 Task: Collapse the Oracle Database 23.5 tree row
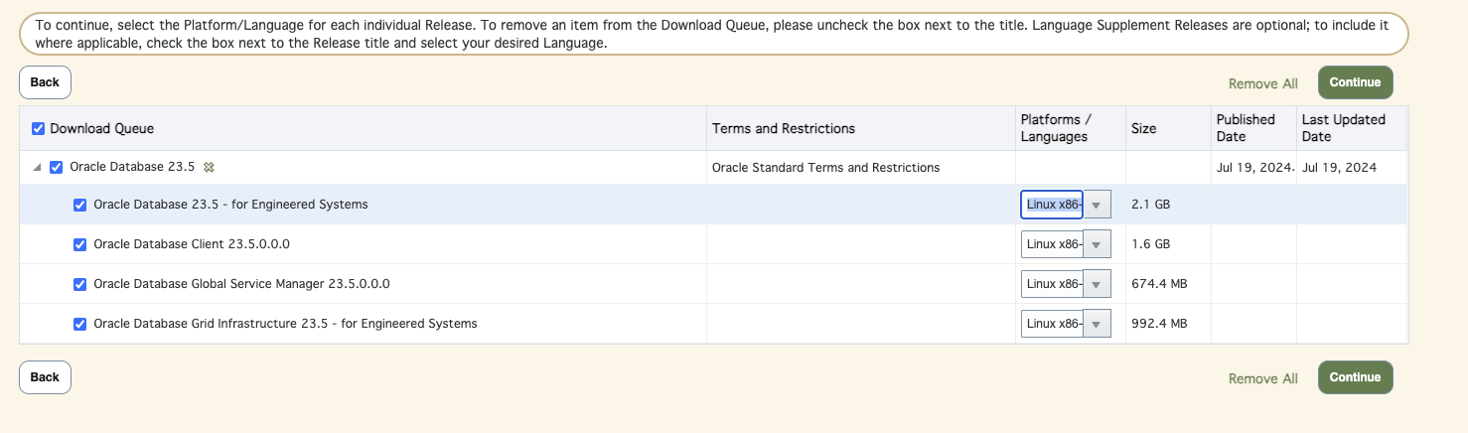tap(37, 168)
